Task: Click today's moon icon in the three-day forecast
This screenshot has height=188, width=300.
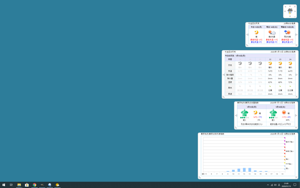Action: (256, 32)
